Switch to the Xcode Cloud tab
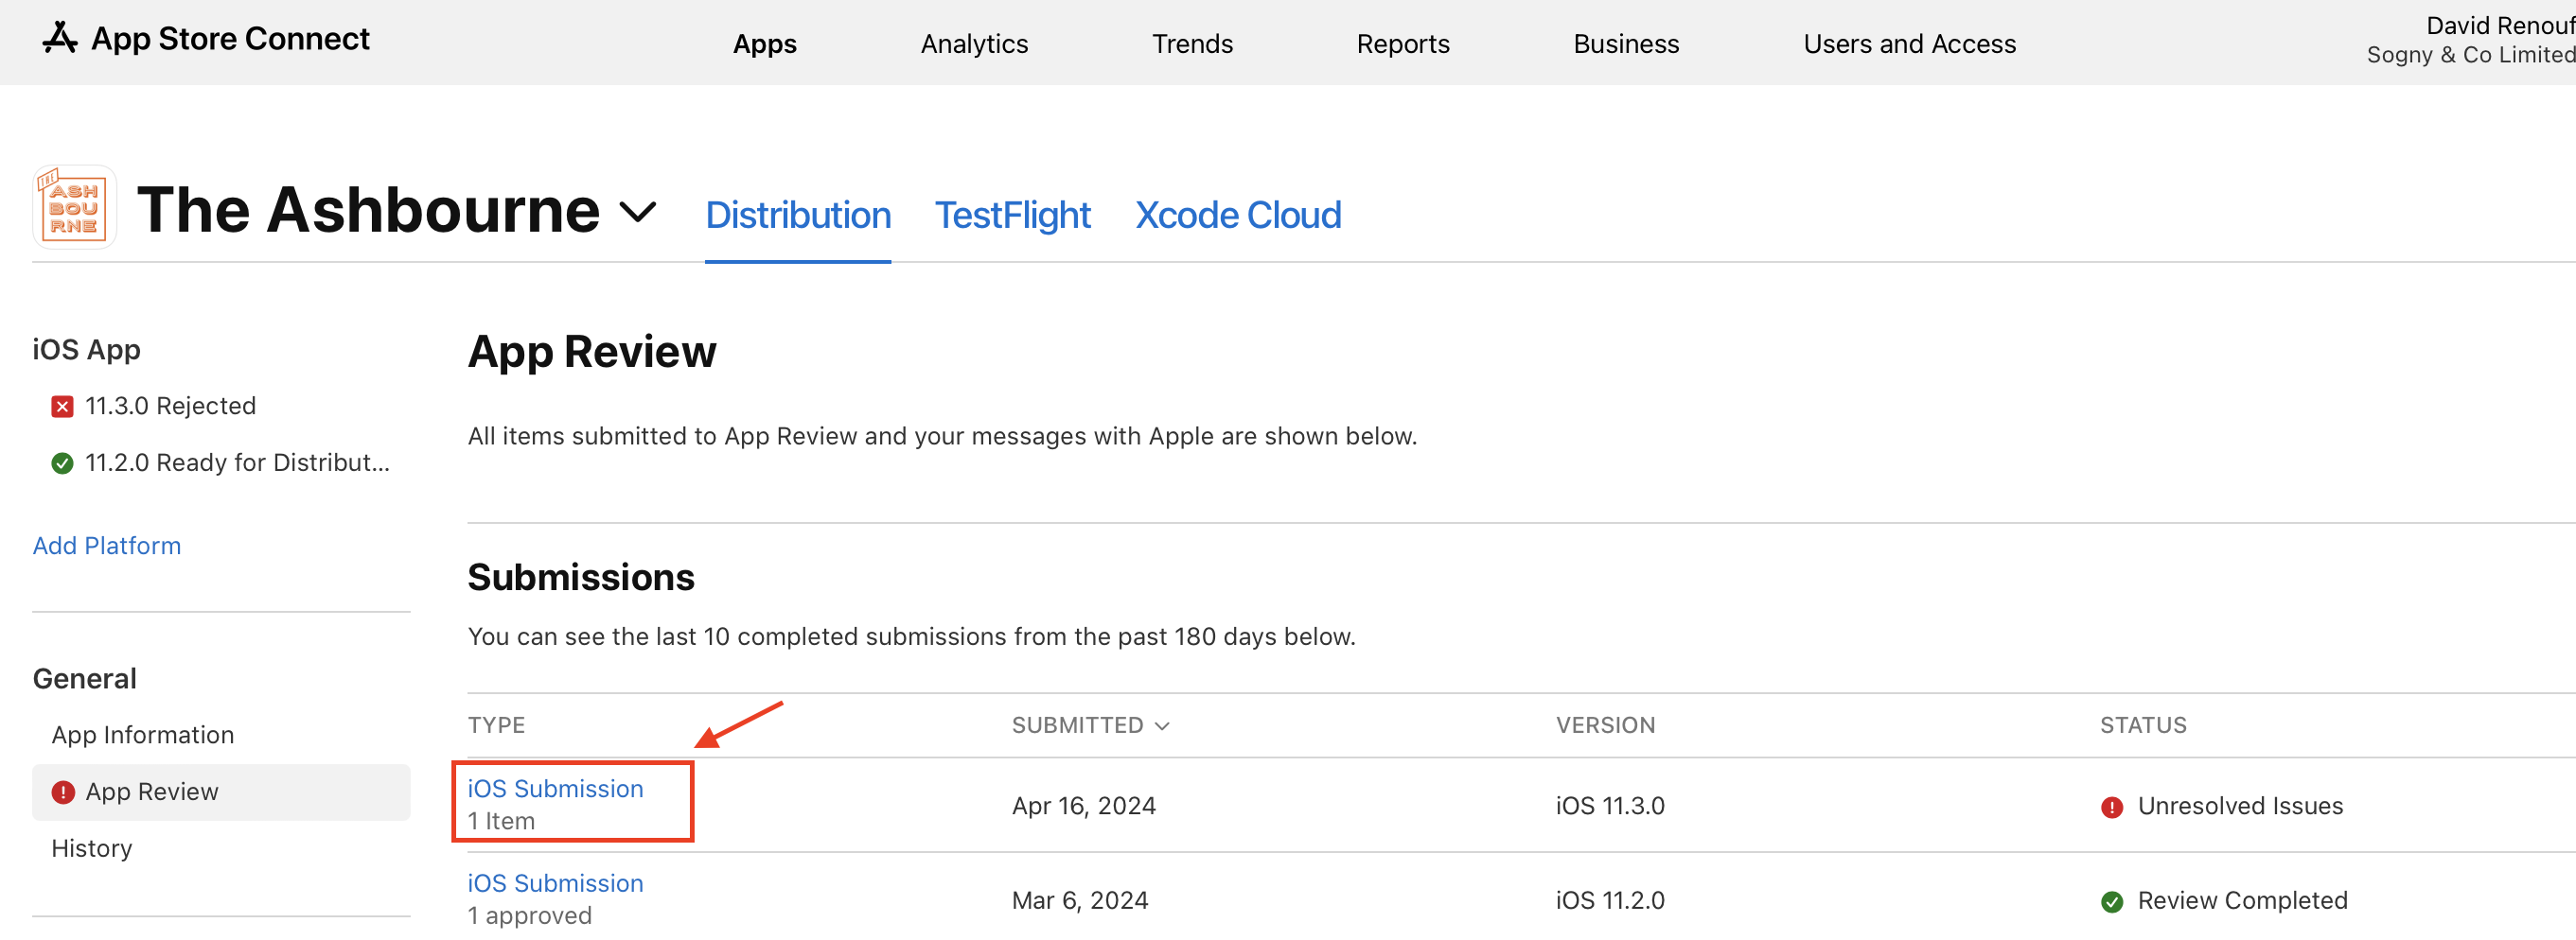Screen dimensions: 2576x940 pos(1238,215)
